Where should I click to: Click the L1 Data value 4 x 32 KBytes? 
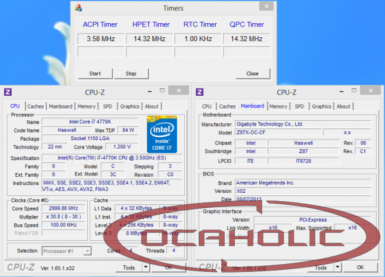[x=137, y=208]
